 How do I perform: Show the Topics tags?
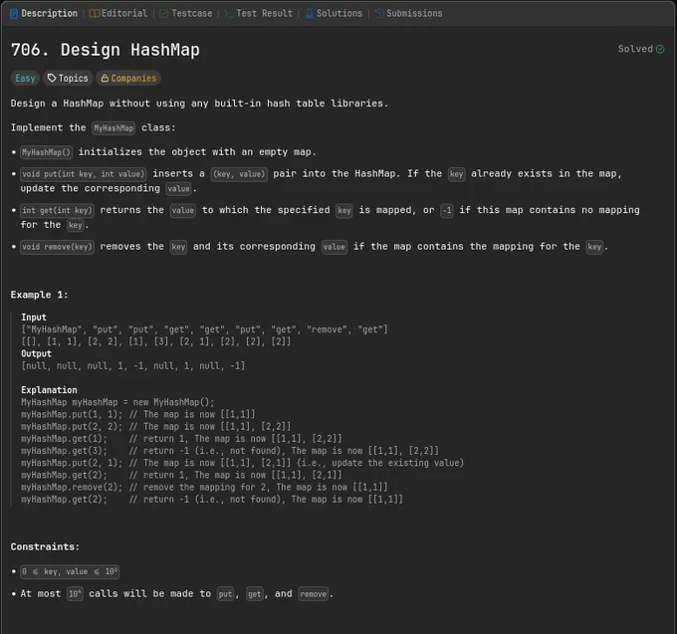click(x=68, y=78)
